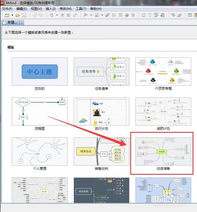Click the 谈话准备 caption text

163,169
